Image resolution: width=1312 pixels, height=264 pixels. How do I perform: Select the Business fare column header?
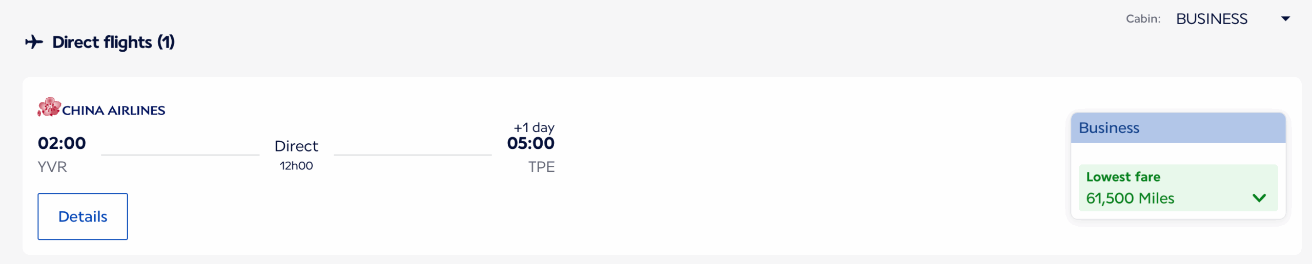click(1178, 128)
